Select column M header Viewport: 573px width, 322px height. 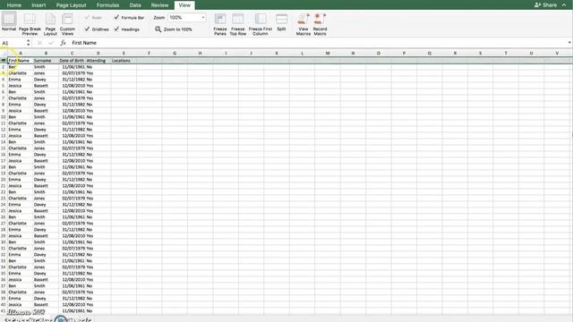[328, 54]
